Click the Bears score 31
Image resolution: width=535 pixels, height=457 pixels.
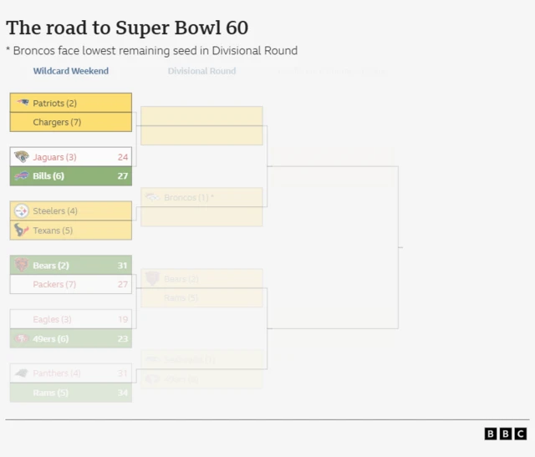(x=123, y=266)
